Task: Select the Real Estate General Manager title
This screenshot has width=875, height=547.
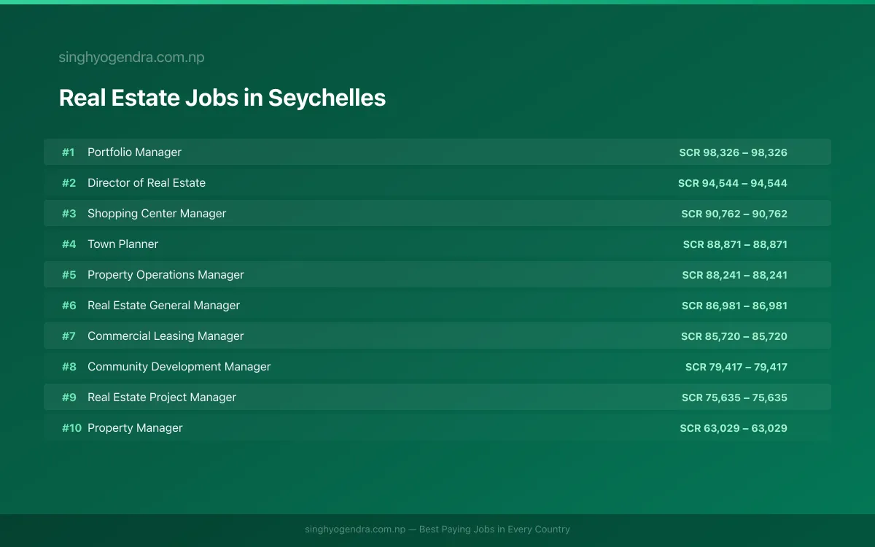Action: tap(163, 306)
